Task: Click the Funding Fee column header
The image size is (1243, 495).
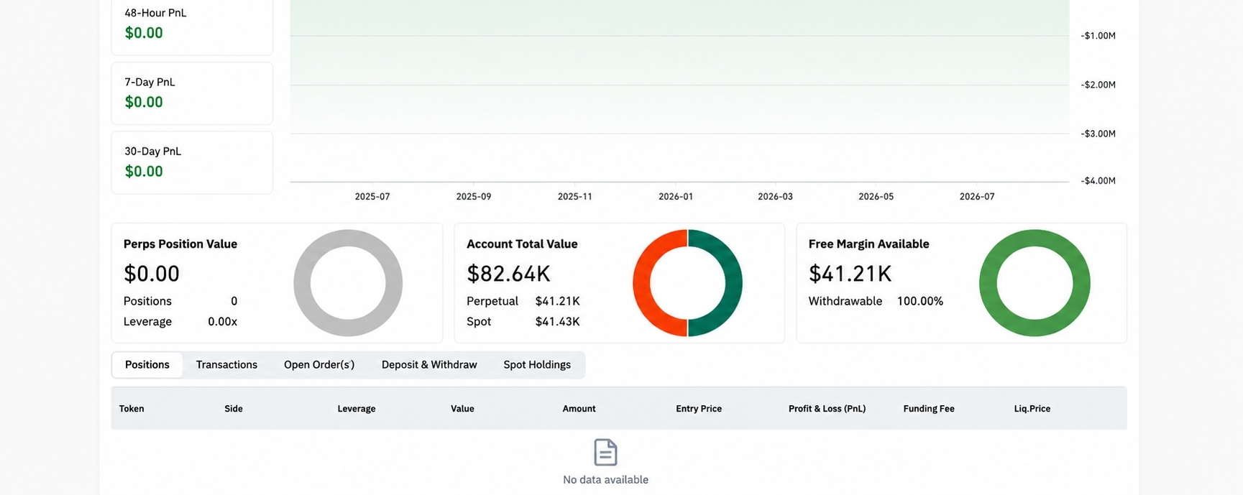Action: tap(929, 409)
